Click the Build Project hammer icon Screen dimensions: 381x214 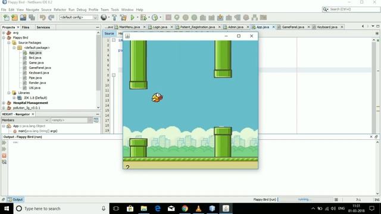coord(114,17)
